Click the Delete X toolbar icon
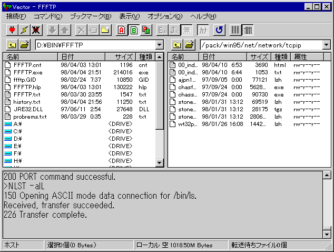The image size is (334, 252). [81, 30]
